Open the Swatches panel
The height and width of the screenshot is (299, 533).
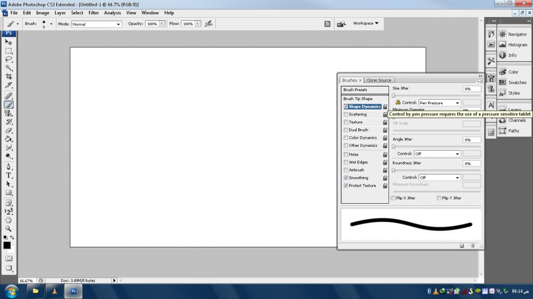point(514,82)
